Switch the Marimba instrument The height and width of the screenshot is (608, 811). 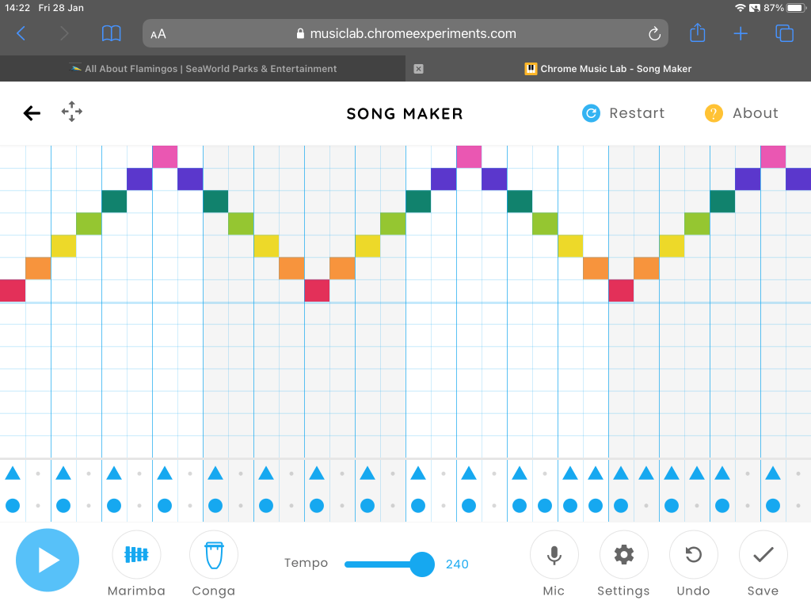(136, 555)
